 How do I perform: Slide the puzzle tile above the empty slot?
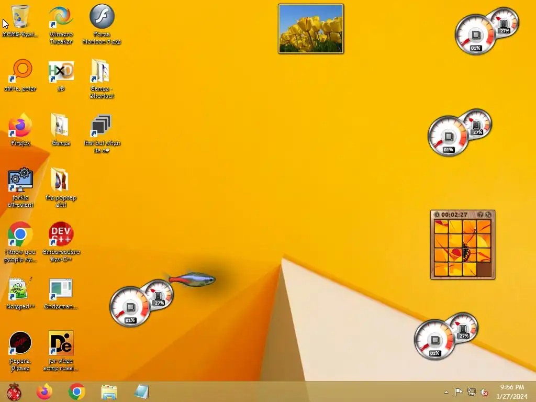point(484,255)
